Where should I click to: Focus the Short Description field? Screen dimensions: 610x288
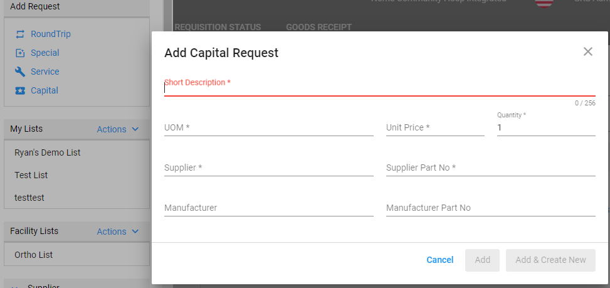pyautogui.click(x=380, y=88)
